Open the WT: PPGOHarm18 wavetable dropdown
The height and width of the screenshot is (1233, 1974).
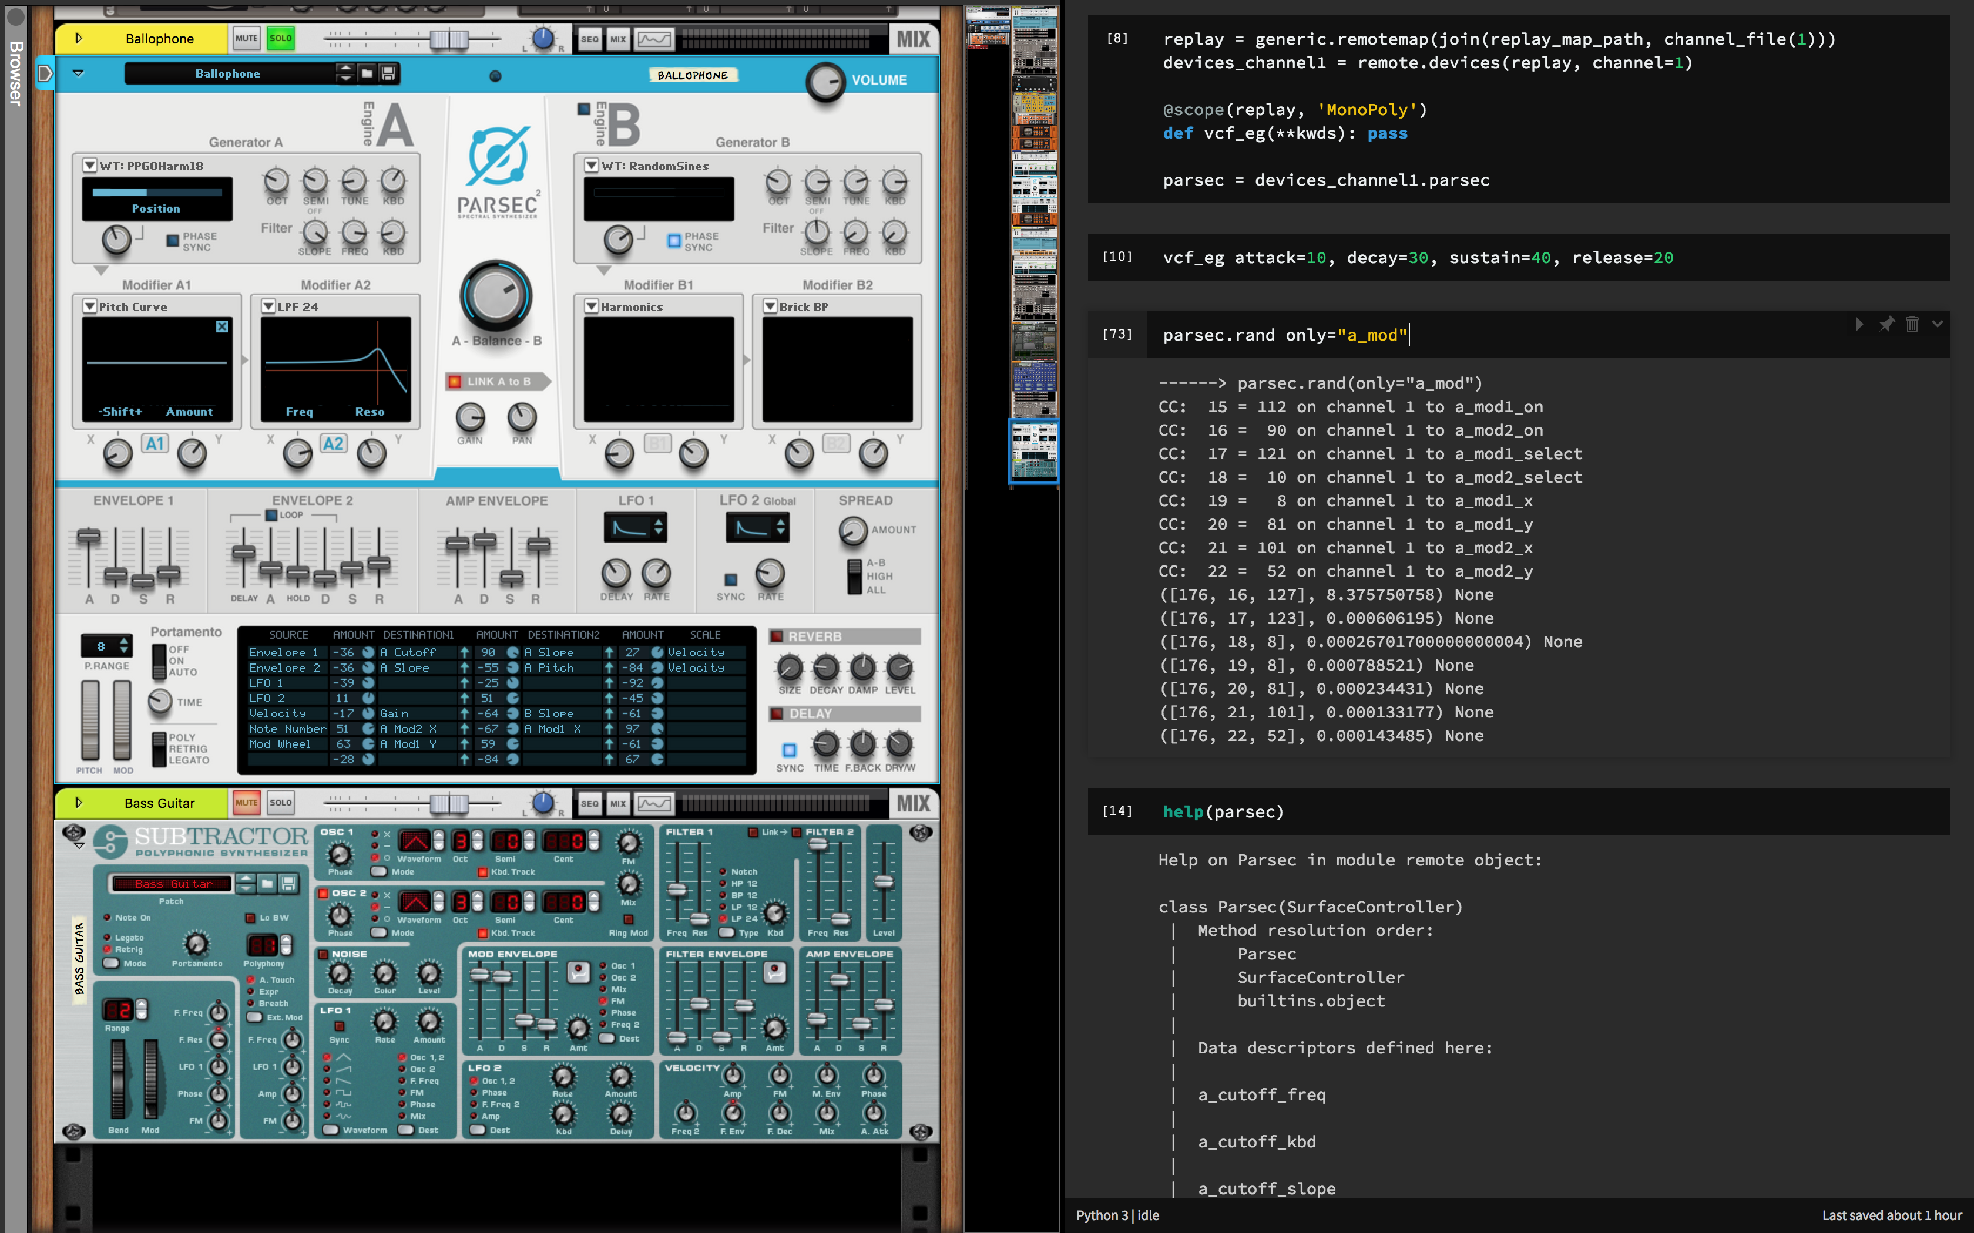90,166
